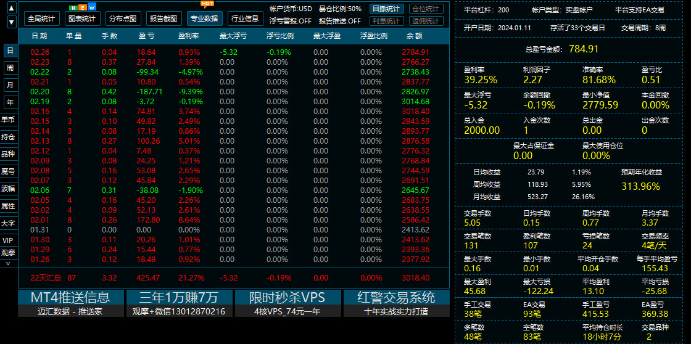Click the 限时秒杀VPS banner
691x344 pixels.
288,297
